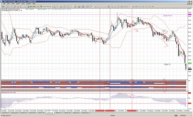Open the New Chart toolbar icon
Viewport: 193px width, 117px height.
pos(3,6)
